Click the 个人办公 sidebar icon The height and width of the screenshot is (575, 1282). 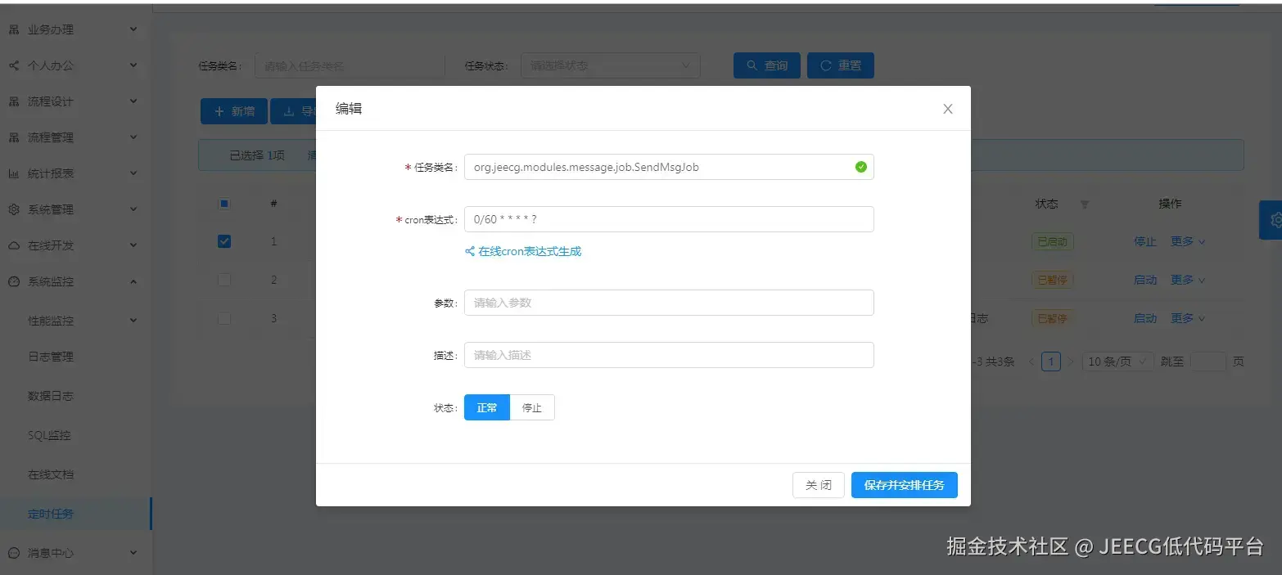14,65
